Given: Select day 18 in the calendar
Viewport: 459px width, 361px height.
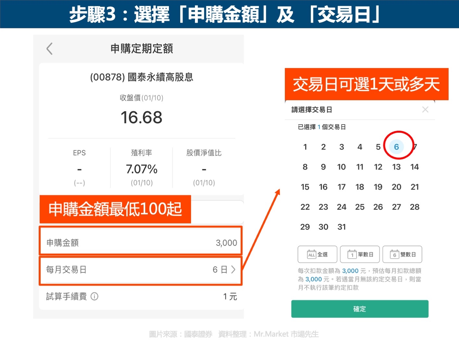Looking at the screenshot, I should pos(360,187).
